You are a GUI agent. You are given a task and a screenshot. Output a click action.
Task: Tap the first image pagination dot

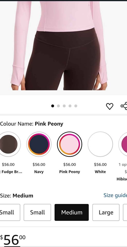tap(53, 106)
